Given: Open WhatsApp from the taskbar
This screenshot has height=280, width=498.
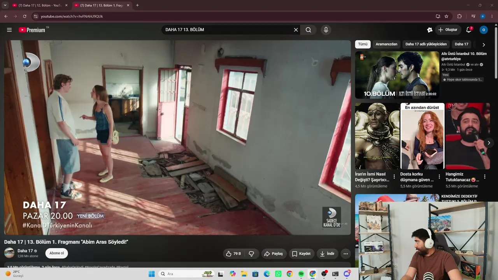Looking at the screenshot, I should 278,274.
